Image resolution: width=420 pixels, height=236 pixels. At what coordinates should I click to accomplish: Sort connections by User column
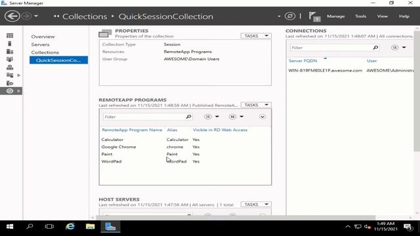372,61
